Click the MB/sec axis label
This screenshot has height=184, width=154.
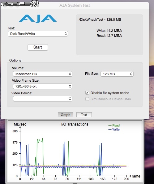(20, 124)
